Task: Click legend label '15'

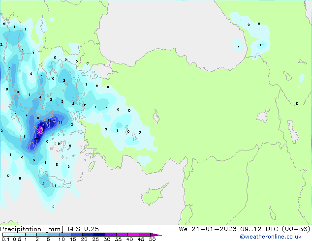Action: coord(73,239)
